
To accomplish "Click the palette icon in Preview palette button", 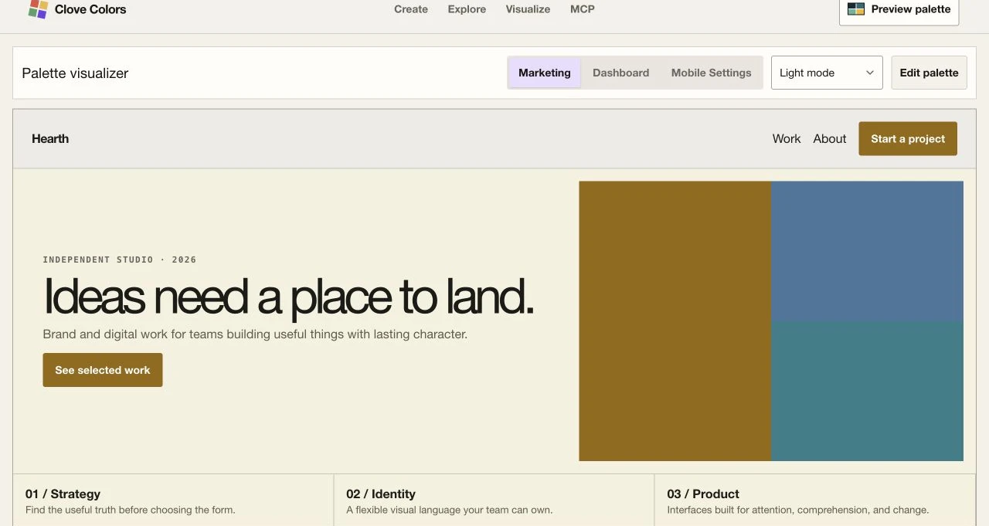I will [856, 9].
